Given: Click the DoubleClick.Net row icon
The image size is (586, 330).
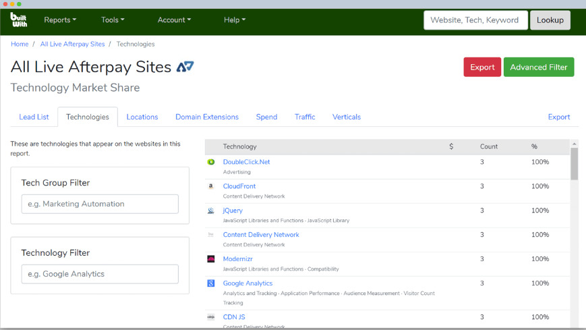Looking at the screenshot, I should click(211, 162).
